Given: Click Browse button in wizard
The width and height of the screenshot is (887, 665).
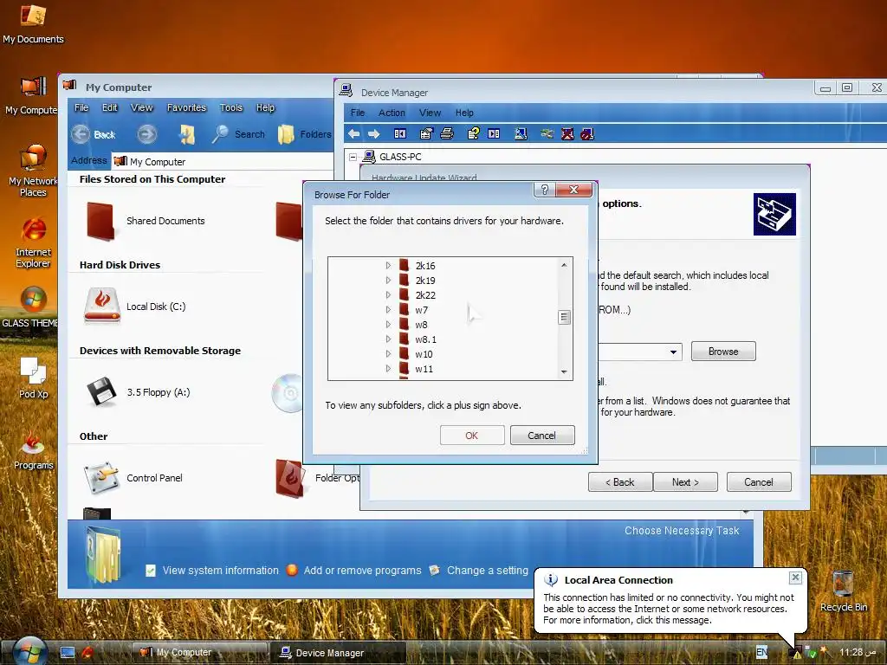Looking at the screenshot, I should (x=723, y=352).
